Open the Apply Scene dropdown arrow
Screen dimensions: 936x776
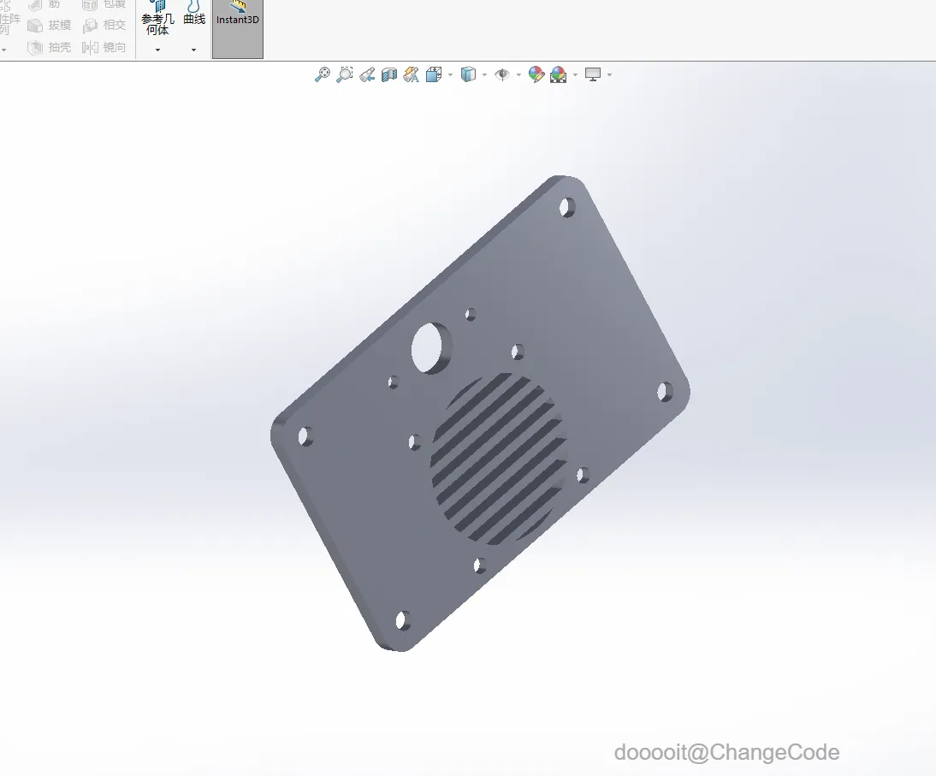[x=575, y=75]
